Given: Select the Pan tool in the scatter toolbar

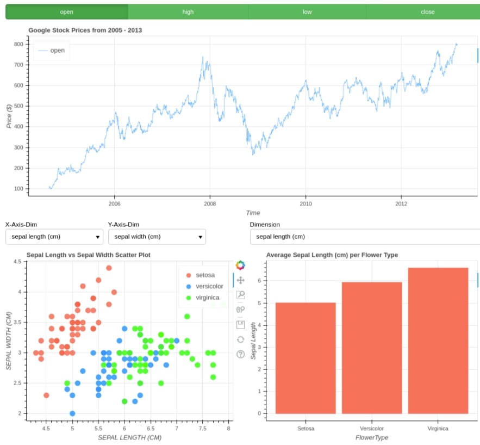Looking at the screenshot, I should [241, 280].
